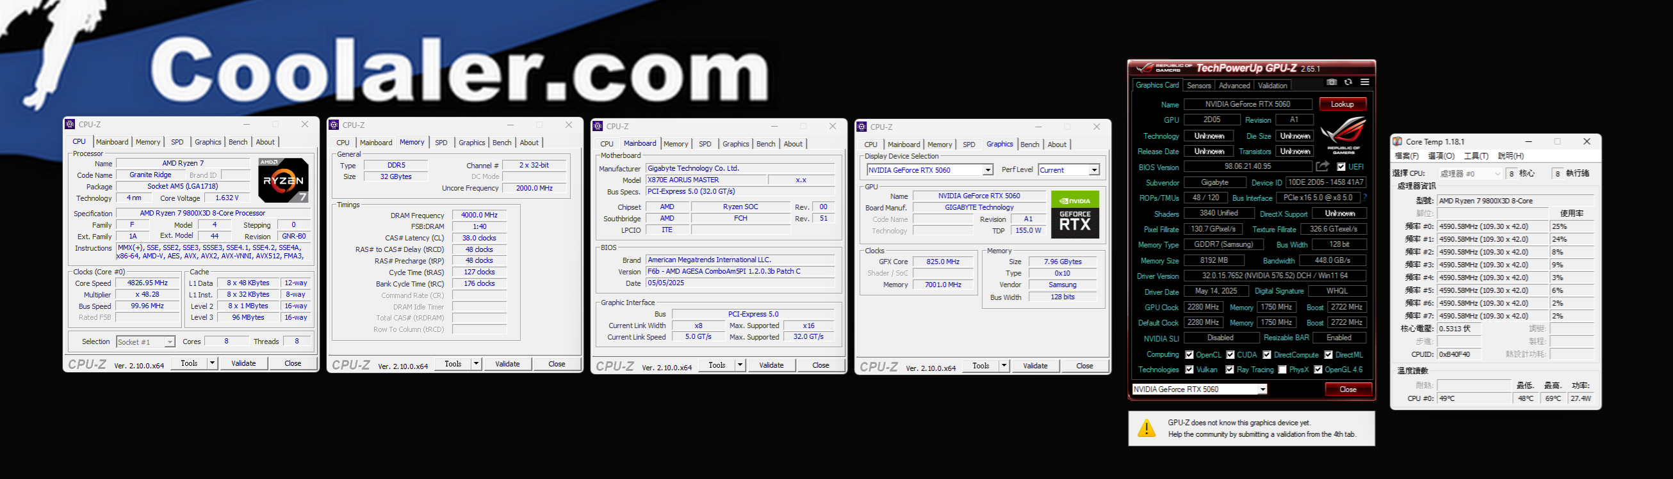Toggle the DirectCompute checkbox
The image size is (1673, 479).
[1266, 354]
